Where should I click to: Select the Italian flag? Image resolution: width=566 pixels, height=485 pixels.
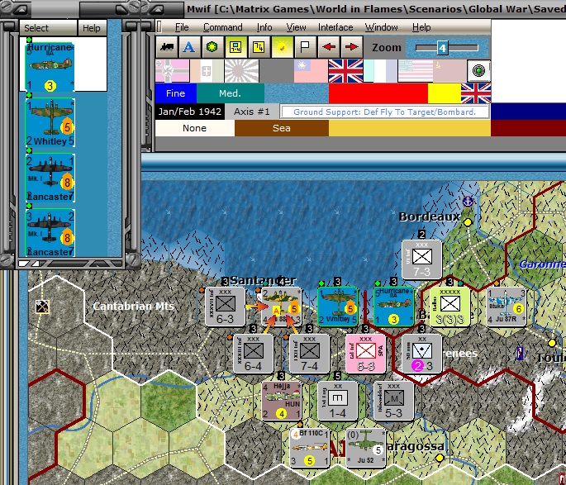tap(207, 71)
